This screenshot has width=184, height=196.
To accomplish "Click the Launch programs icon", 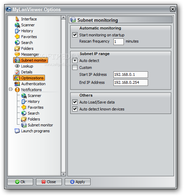I will [x=17, y=131].
